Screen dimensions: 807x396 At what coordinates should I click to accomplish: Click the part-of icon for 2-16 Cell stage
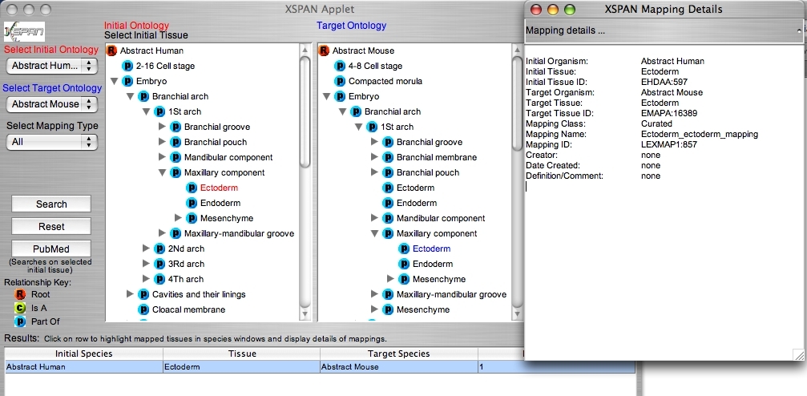tap(127, 66)
